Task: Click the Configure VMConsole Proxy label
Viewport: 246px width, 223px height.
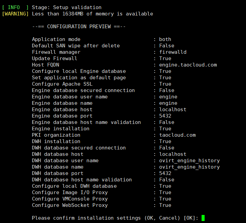Action: [70, 199]
